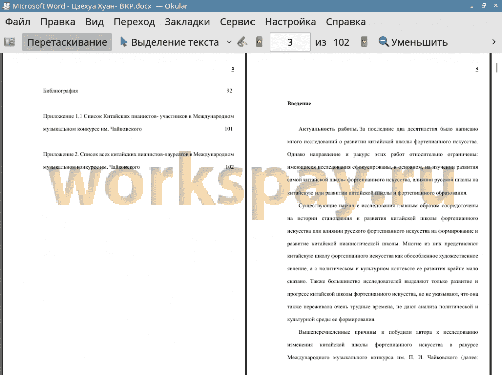Click the zoom out magnifier icon

(x=383, y=42)
